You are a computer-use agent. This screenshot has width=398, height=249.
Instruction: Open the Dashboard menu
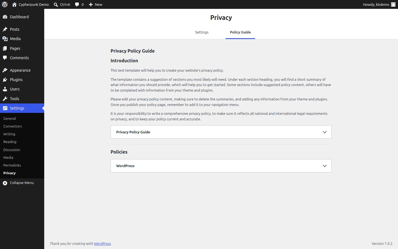[22, 17]
